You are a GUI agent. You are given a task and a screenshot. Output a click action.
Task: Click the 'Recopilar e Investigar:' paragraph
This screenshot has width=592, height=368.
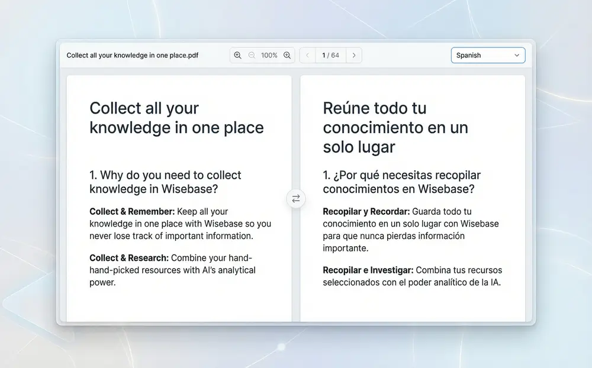click(412, 276)
